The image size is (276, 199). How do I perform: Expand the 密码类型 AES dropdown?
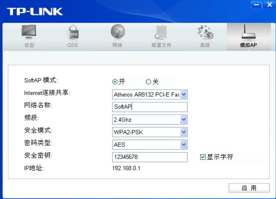(184, 144)
